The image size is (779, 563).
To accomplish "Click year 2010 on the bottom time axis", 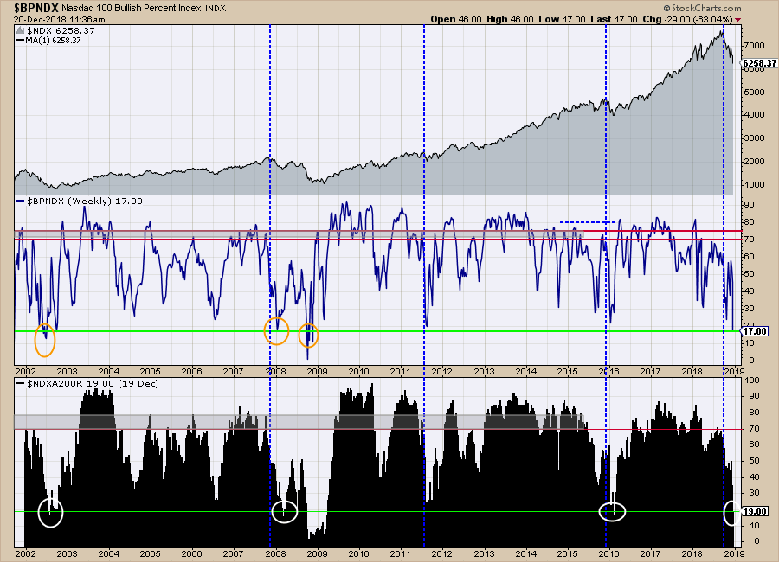I will 358,553.
